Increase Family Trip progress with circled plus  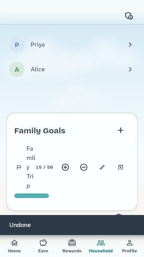pyautogui.click(x=65, y=167)
